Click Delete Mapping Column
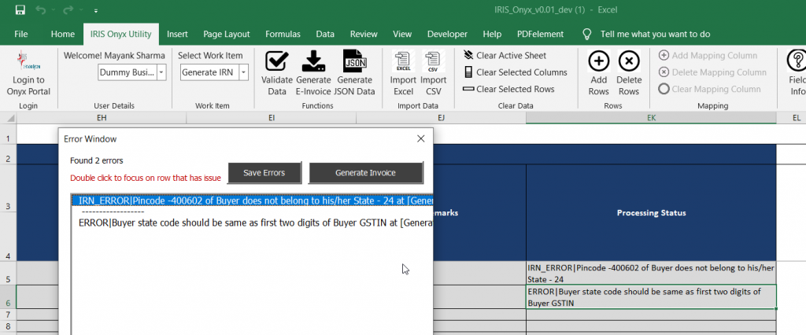 pos(712,72)
